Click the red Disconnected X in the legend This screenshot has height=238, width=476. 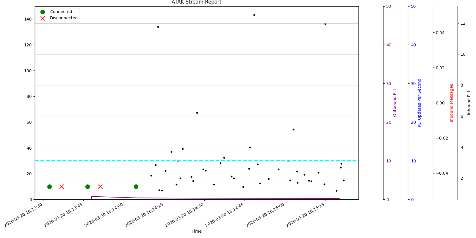[x=43, y=18]
